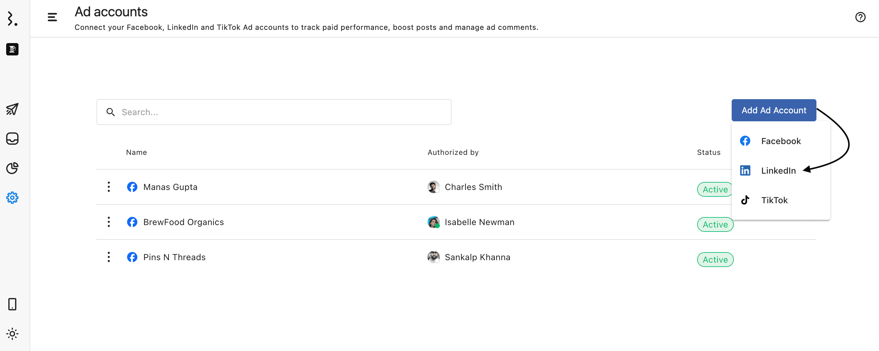
Task: Click the paper plane Publish icon in sidebar
Action: (x=12, y=109)
